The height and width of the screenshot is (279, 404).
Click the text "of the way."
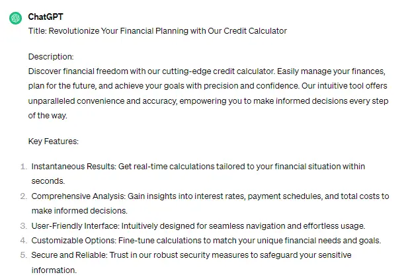(50, 115)
